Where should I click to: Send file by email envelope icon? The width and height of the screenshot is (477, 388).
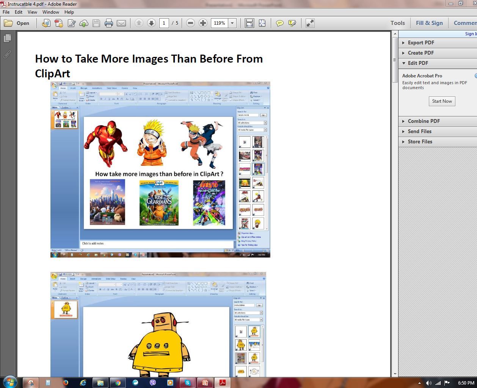click(121, 23)
